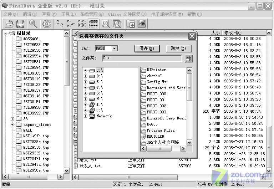Screen dimensions: 274x189
Task: Switch to small icons view
Action: tap(71, 24)
